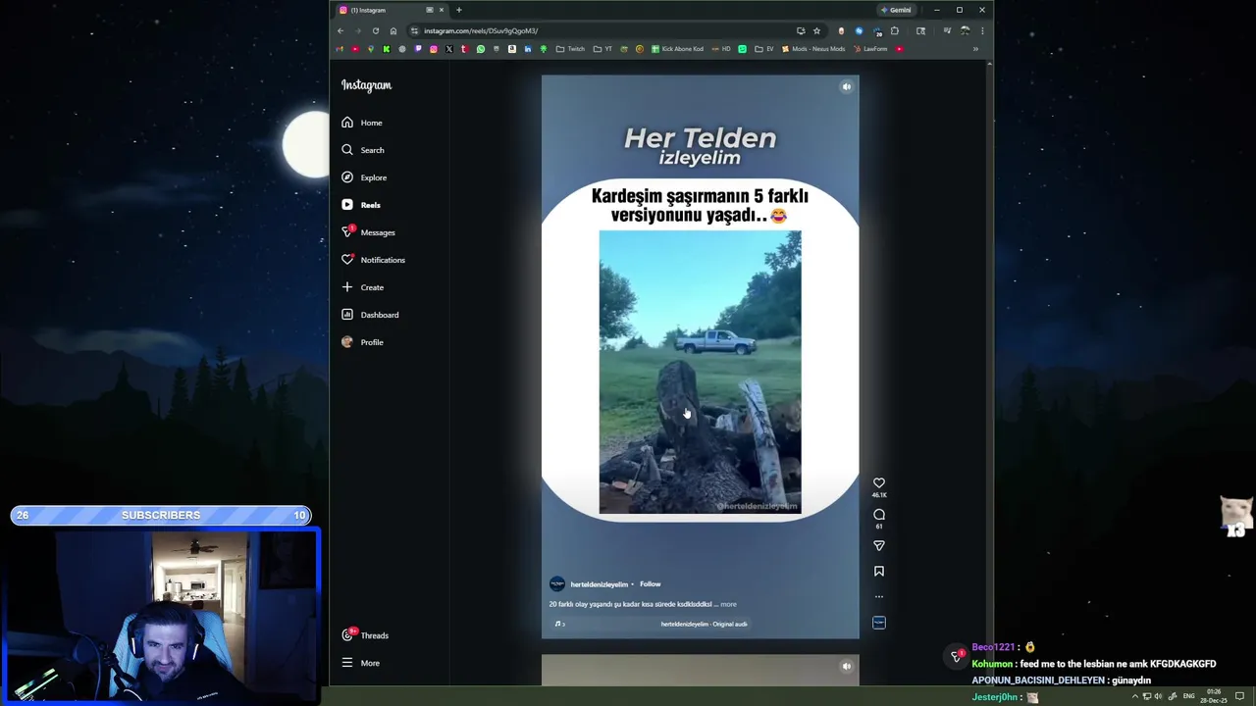Select Reels in the sidebar
The height and width of the screenshot is (706, 1256).
pyautogui.click(x=361, y=205)
